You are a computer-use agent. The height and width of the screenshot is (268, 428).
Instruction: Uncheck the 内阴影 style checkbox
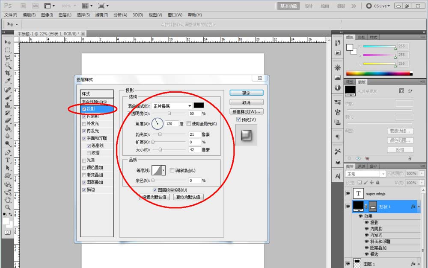[84, 117]
